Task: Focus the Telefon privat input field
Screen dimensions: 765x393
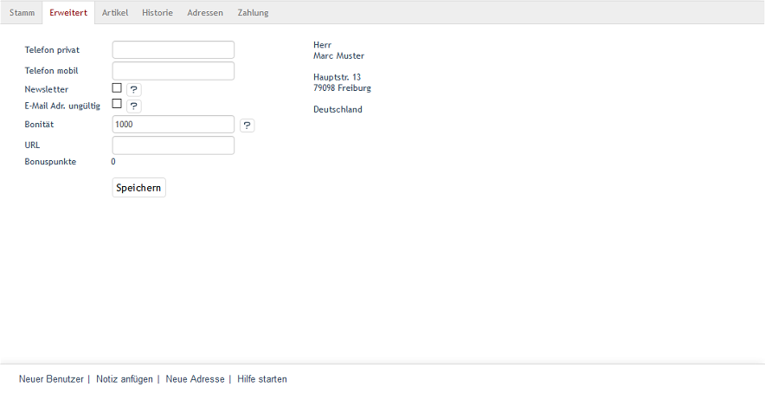Action: [x=173, y=50]
